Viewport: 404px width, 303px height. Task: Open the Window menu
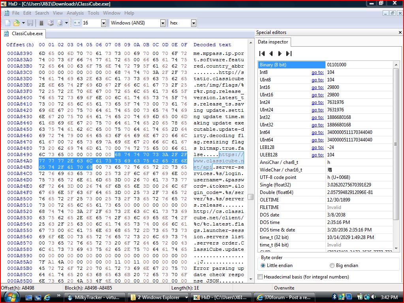pos(112,13)
